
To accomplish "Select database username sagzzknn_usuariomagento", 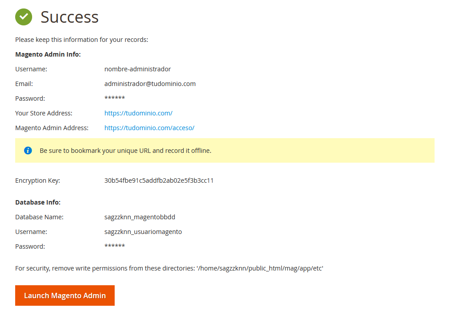I will click(143, 232).
